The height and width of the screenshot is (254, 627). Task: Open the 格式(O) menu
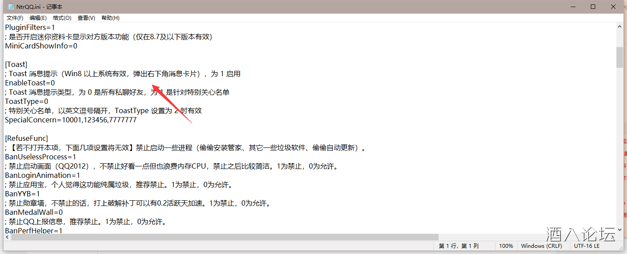(62, 18)
